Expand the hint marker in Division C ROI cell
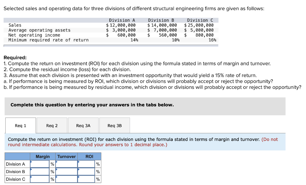Screen dimensions: 306x185 point(79,178)
